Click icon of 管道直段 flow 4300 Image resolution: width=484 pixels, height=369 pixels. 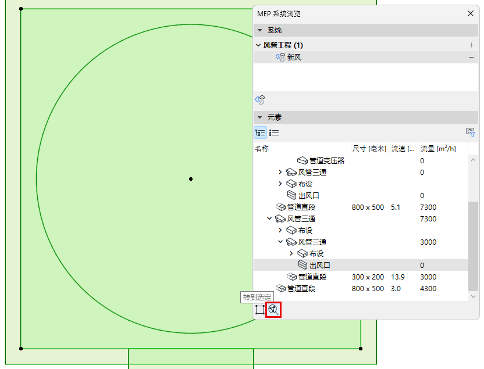[x=280, y=289]
